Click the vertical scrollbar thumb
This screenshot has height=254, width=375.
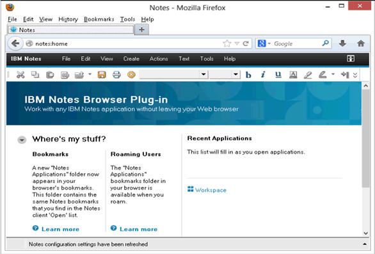point(365,138)
